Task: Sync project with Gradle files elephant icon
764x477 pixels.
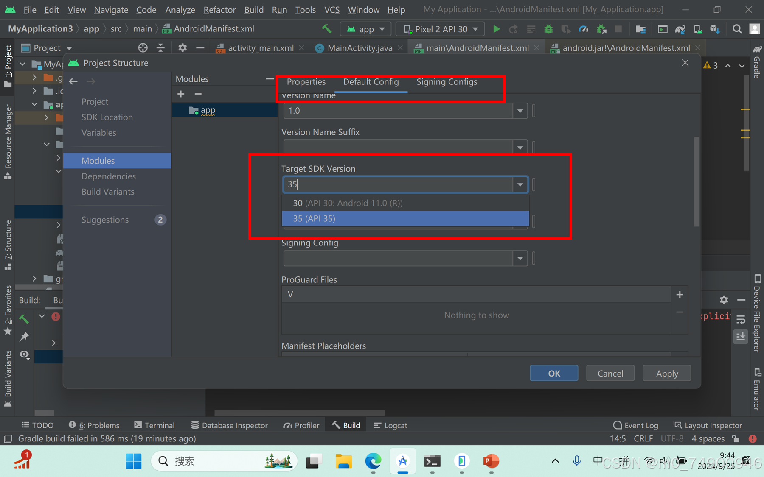Action: tap(680, 29)
